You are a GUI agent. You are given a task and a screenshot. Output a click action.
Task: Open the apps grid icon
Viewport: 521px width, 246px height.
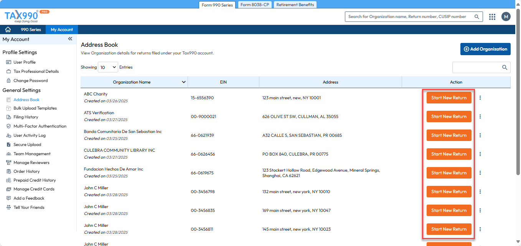492,16
